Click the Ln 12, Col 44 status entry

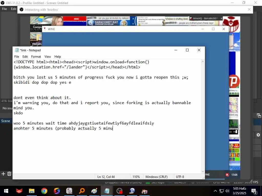pyautogui.click(x=106, y=177)
